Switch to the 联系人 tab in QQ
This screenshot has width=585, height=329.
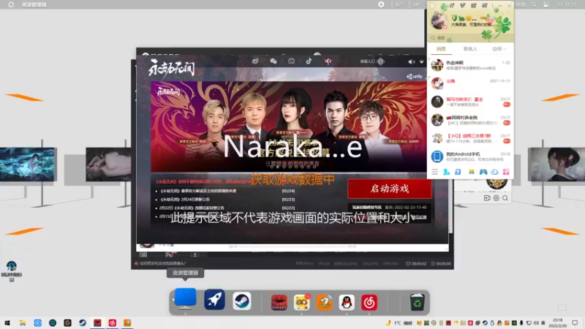[470, 49]
